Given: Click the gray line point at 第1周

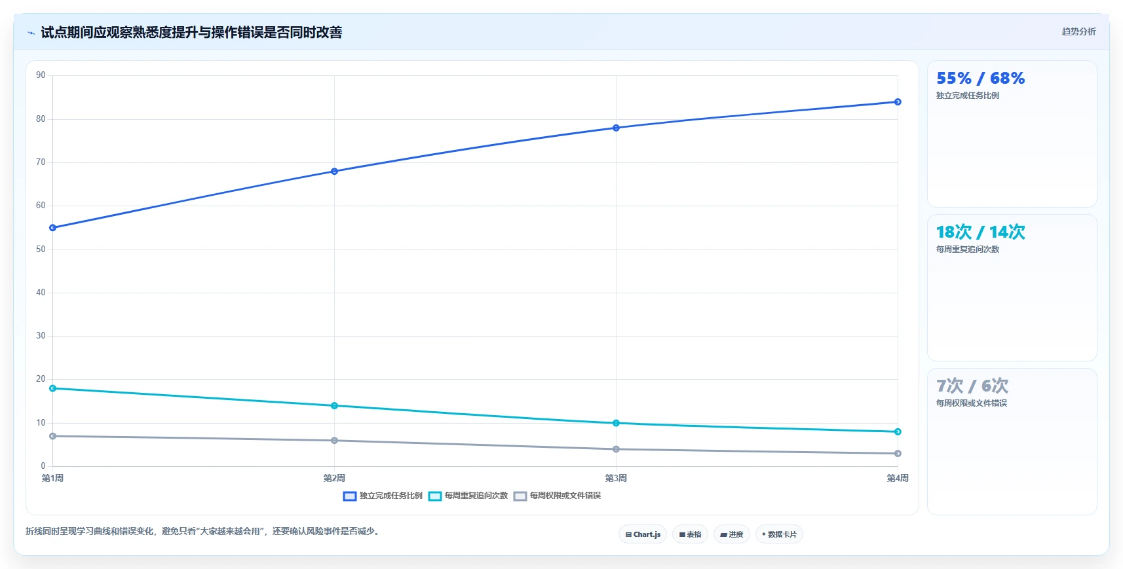Looking at the screenshot, I should [53, 436].
